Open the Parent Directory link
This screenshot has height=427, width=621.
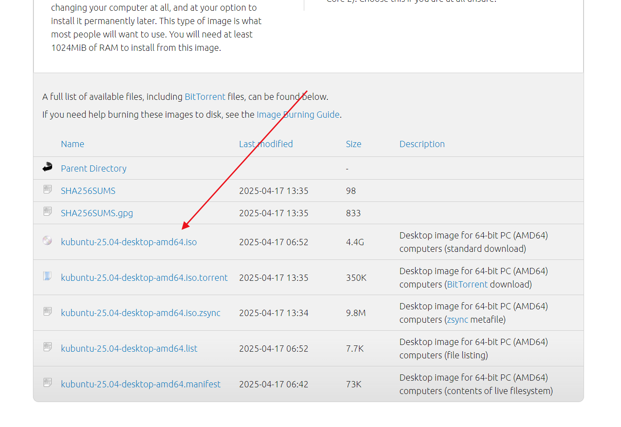pyautogui.click(x=94, y=168)
